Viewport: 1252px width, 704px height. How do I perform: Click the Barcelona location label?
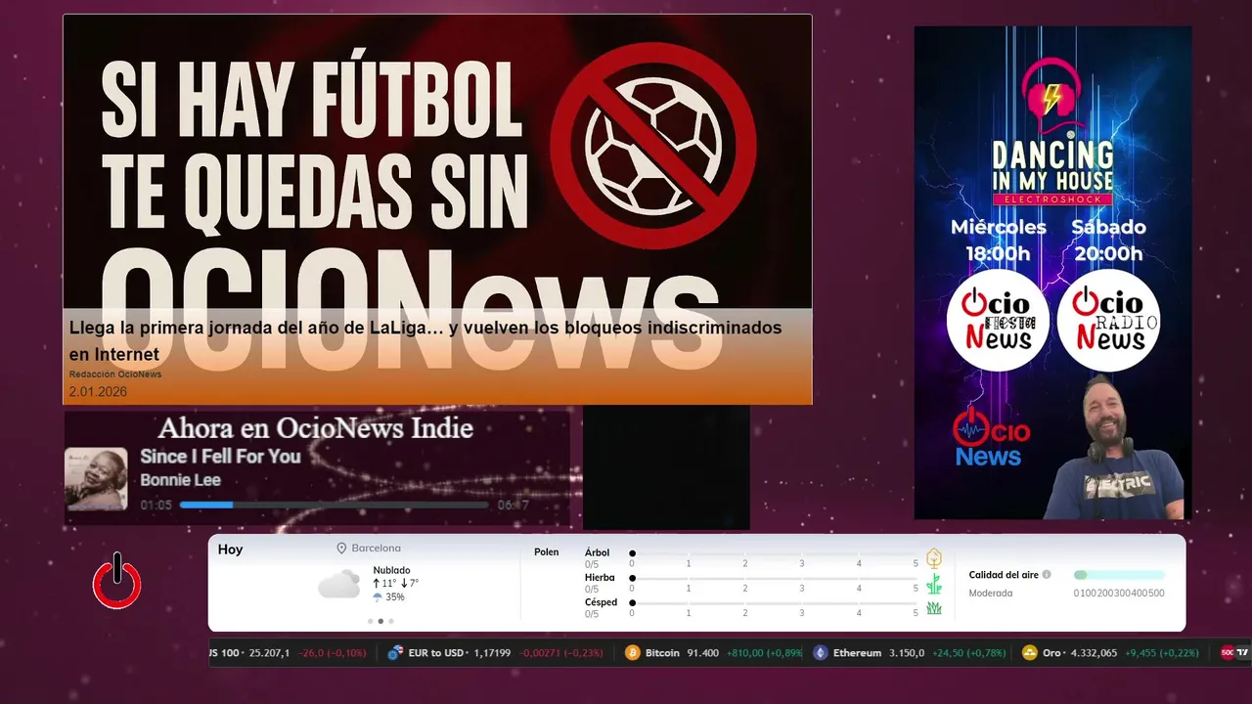[x=377, y=549]
